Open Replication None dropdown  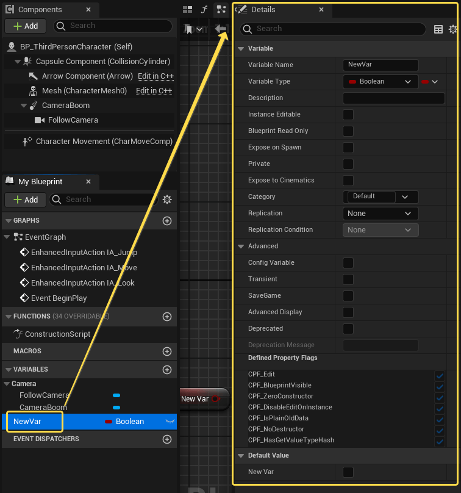click(x=381, y=214)
